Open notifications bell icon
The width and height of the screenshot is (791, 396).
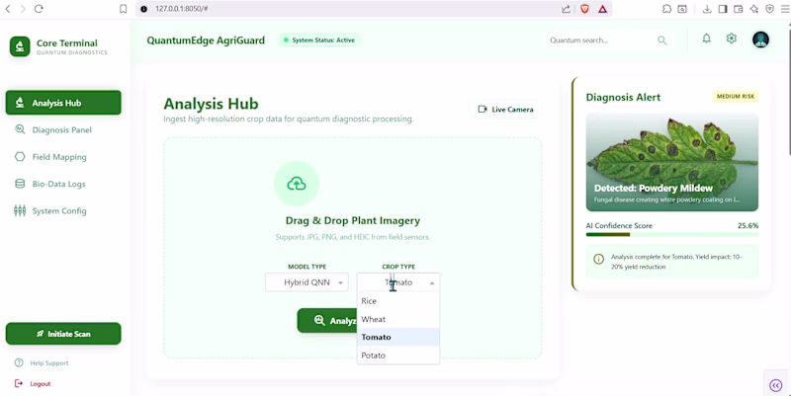(x=706, y=39)
